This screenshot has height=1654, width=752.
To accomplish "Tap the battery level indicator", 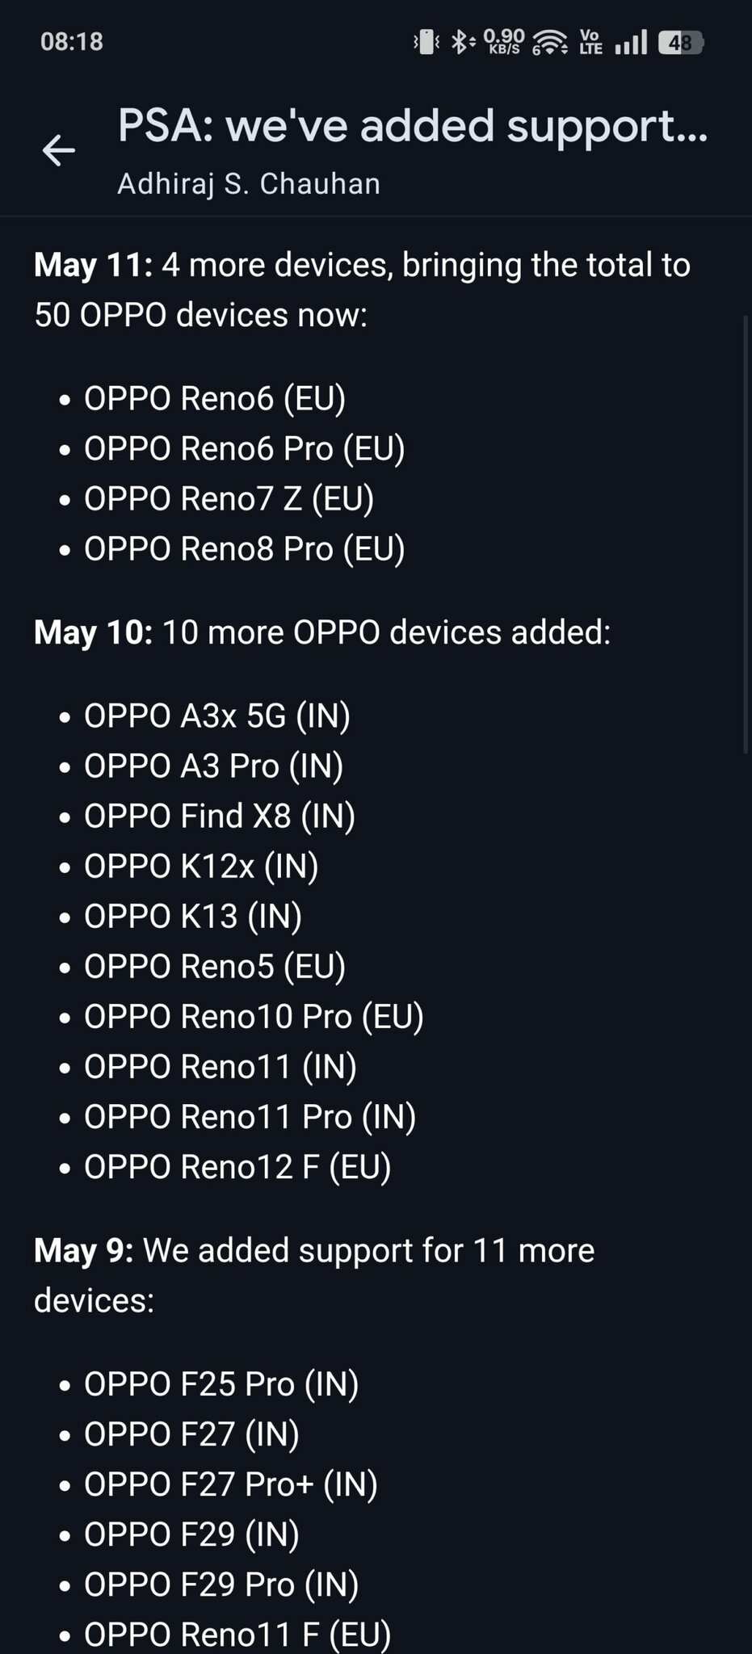I will (x=681, y=42).
